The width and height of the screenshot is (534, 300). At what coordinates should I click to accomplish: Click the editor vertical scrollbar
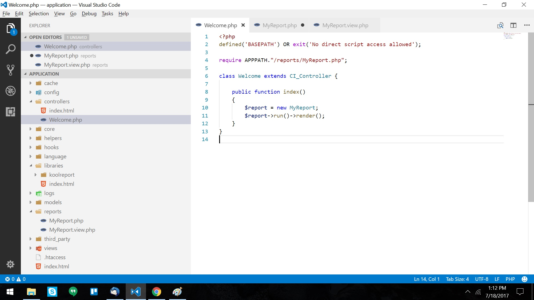click(531, 117)
